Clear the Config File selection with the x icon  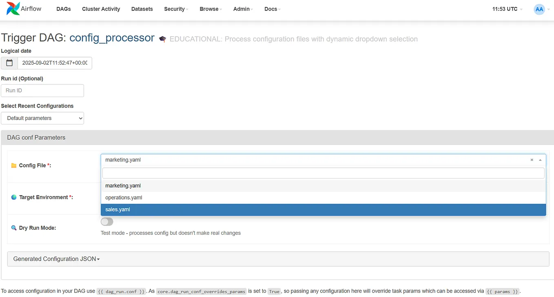click(x=532, y=160)
